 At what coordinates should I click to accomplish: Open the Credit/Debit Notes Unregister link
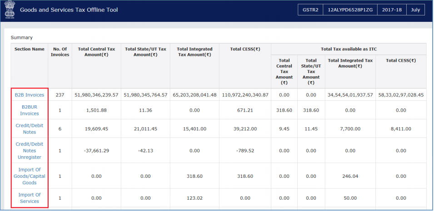pos(30,151)
